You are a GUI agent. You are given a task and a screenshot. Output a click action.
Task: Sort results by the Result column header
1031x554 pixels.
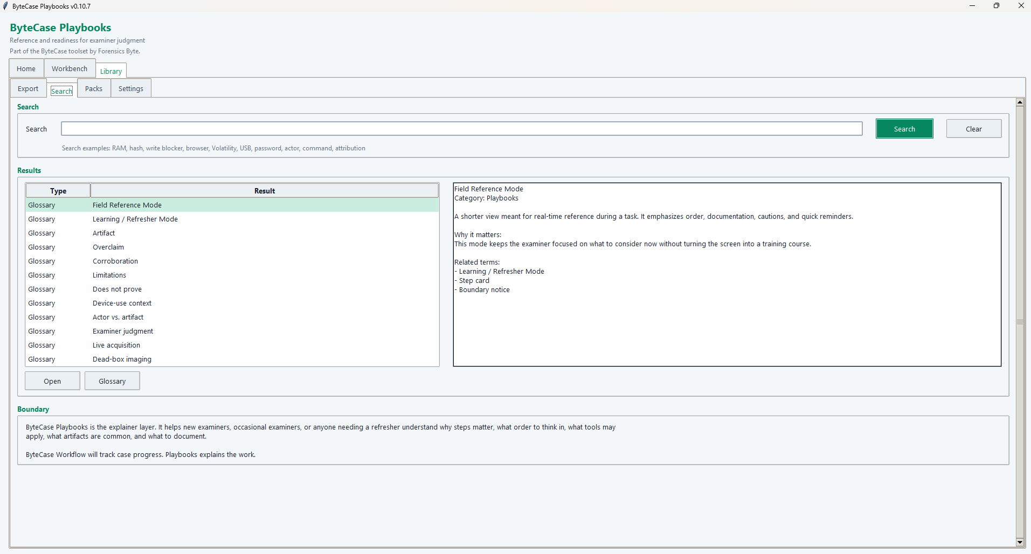(265, 191)
